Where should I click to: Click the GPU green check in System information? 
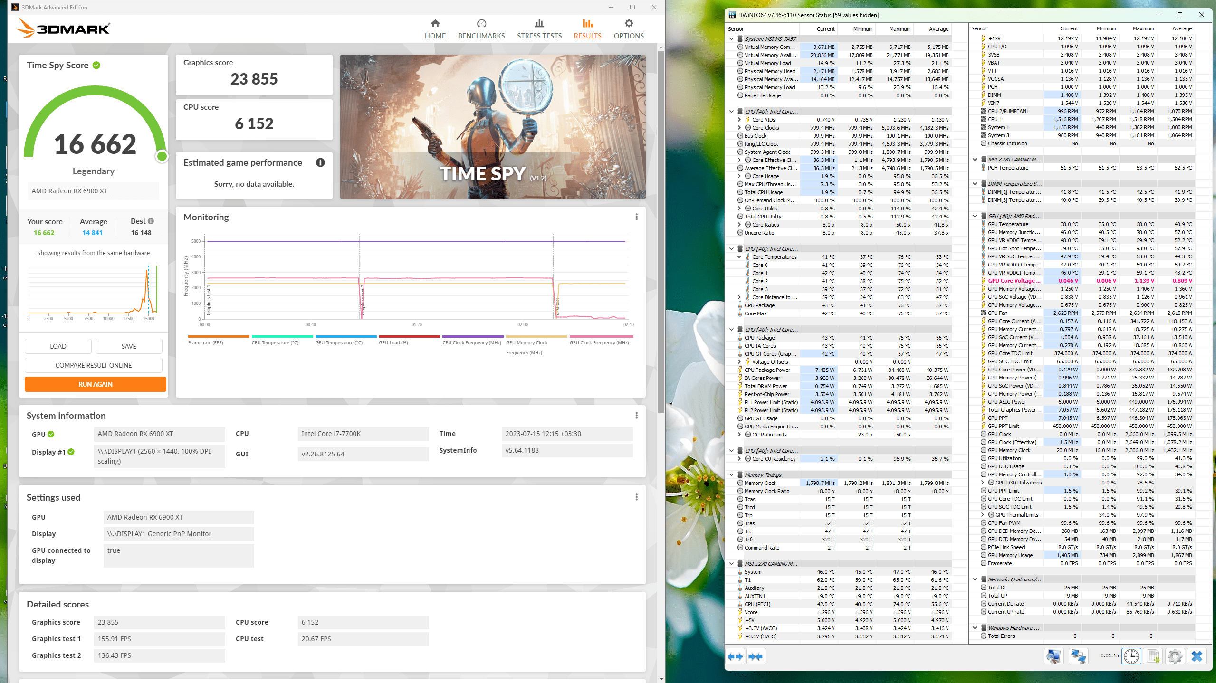coord(51,434)
